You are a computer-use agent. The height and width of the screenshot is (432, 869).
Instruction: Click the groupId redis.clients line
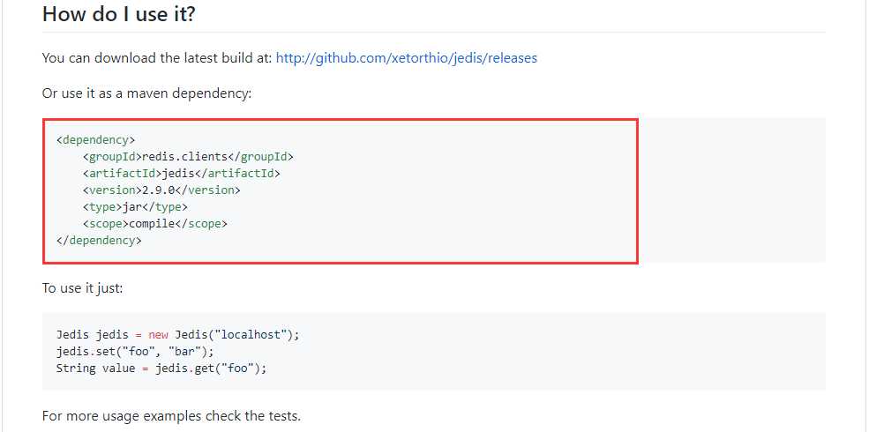point(188,156)
